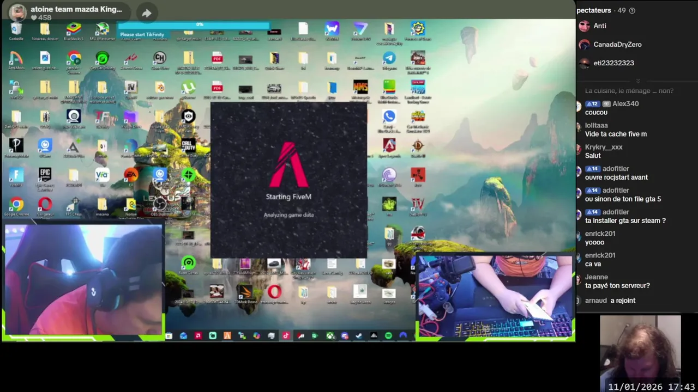This screenshot has width=698, height=392.
Task: Click Krykry__xxx username in chat
Action: (x=604, y=147)
